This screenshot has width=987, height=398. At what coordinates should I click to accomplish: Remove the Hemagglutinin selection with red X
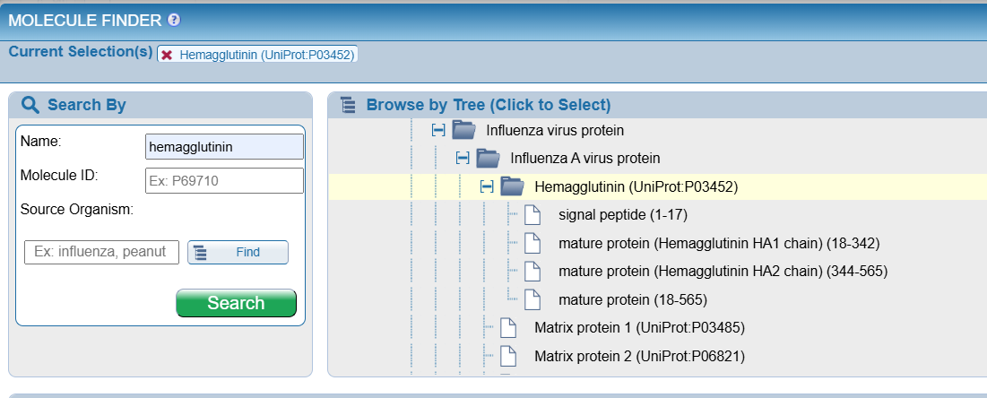coord(167,55)
